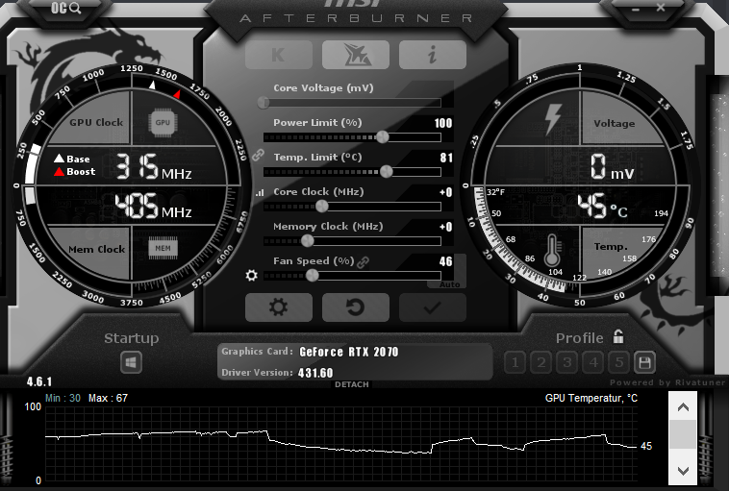Toggle the Profile lock icon

point(617,336)
